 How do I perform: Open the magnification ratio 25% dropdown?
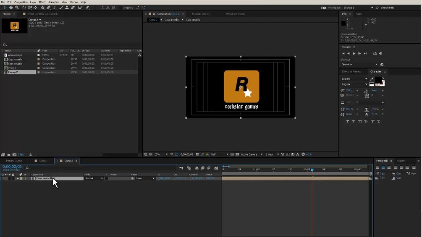161,154
